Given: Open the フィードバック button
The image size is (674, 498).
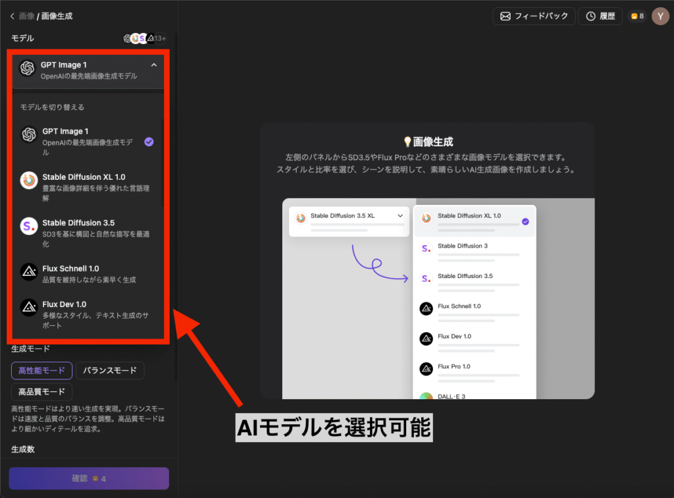Looking at the screenshot, I should pos(534,16).
